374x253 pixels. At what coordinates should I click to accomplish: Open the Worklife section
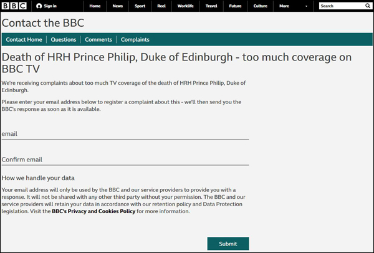(186, 6)
